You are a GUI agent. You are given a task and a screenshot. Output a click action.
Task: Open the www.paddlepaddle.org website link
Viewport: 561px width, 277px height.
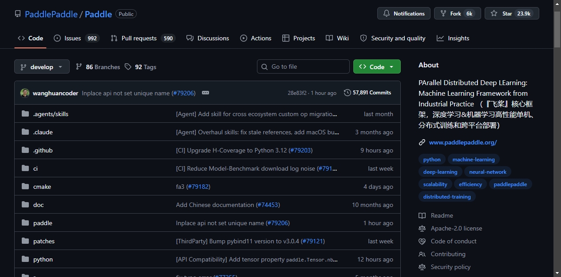point(463,142)
